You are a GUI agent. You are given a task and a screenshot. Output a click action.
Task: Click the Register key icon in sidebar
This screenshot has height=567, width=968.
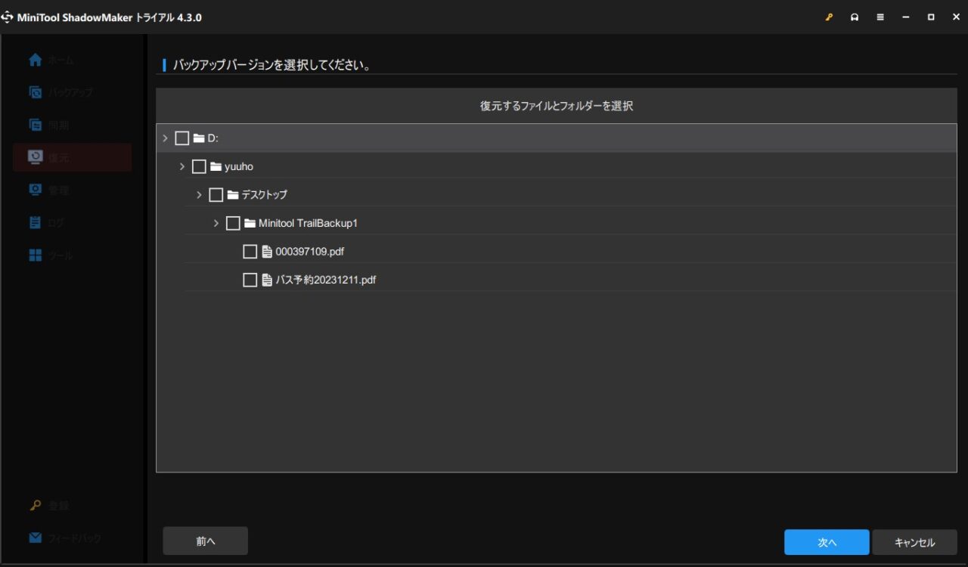(x=35, y=506)
